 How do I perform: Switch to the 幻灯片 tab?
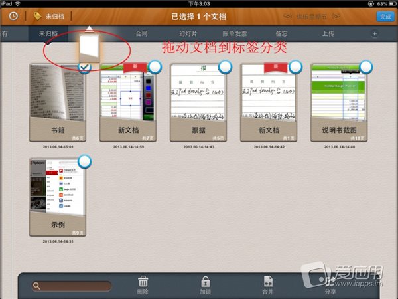(x=188, y=33)
